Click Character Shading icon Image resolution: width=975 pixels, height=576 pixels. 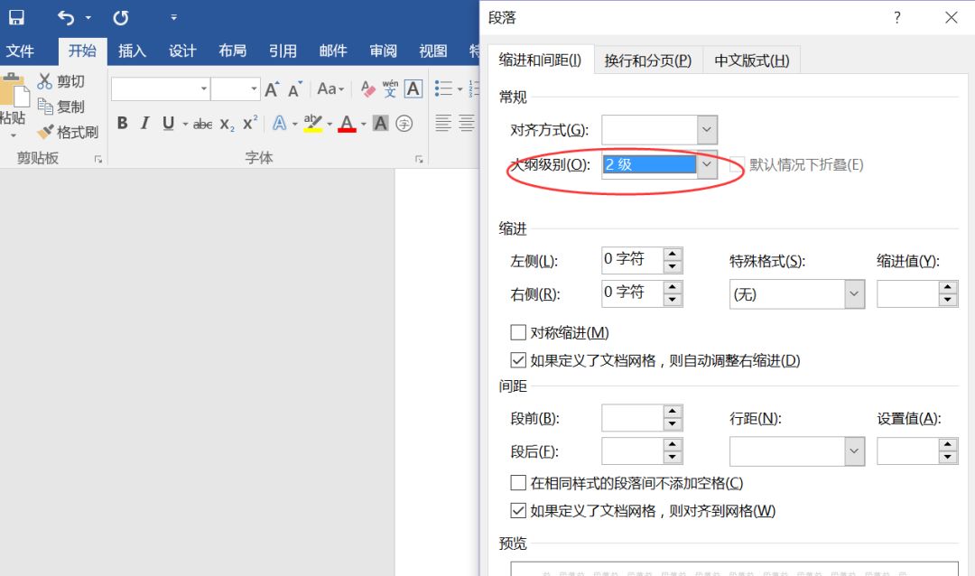[x=381, y=123]
